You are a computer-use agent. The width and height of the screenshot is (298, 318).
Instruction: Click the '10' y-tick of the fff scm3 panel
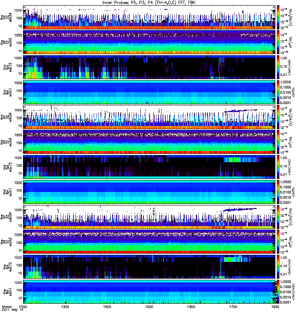point(20,250)
